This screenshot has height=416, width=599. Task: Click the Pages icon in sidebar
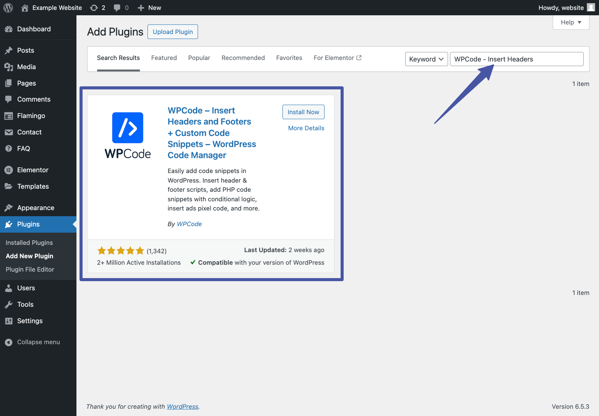[9, 83]
